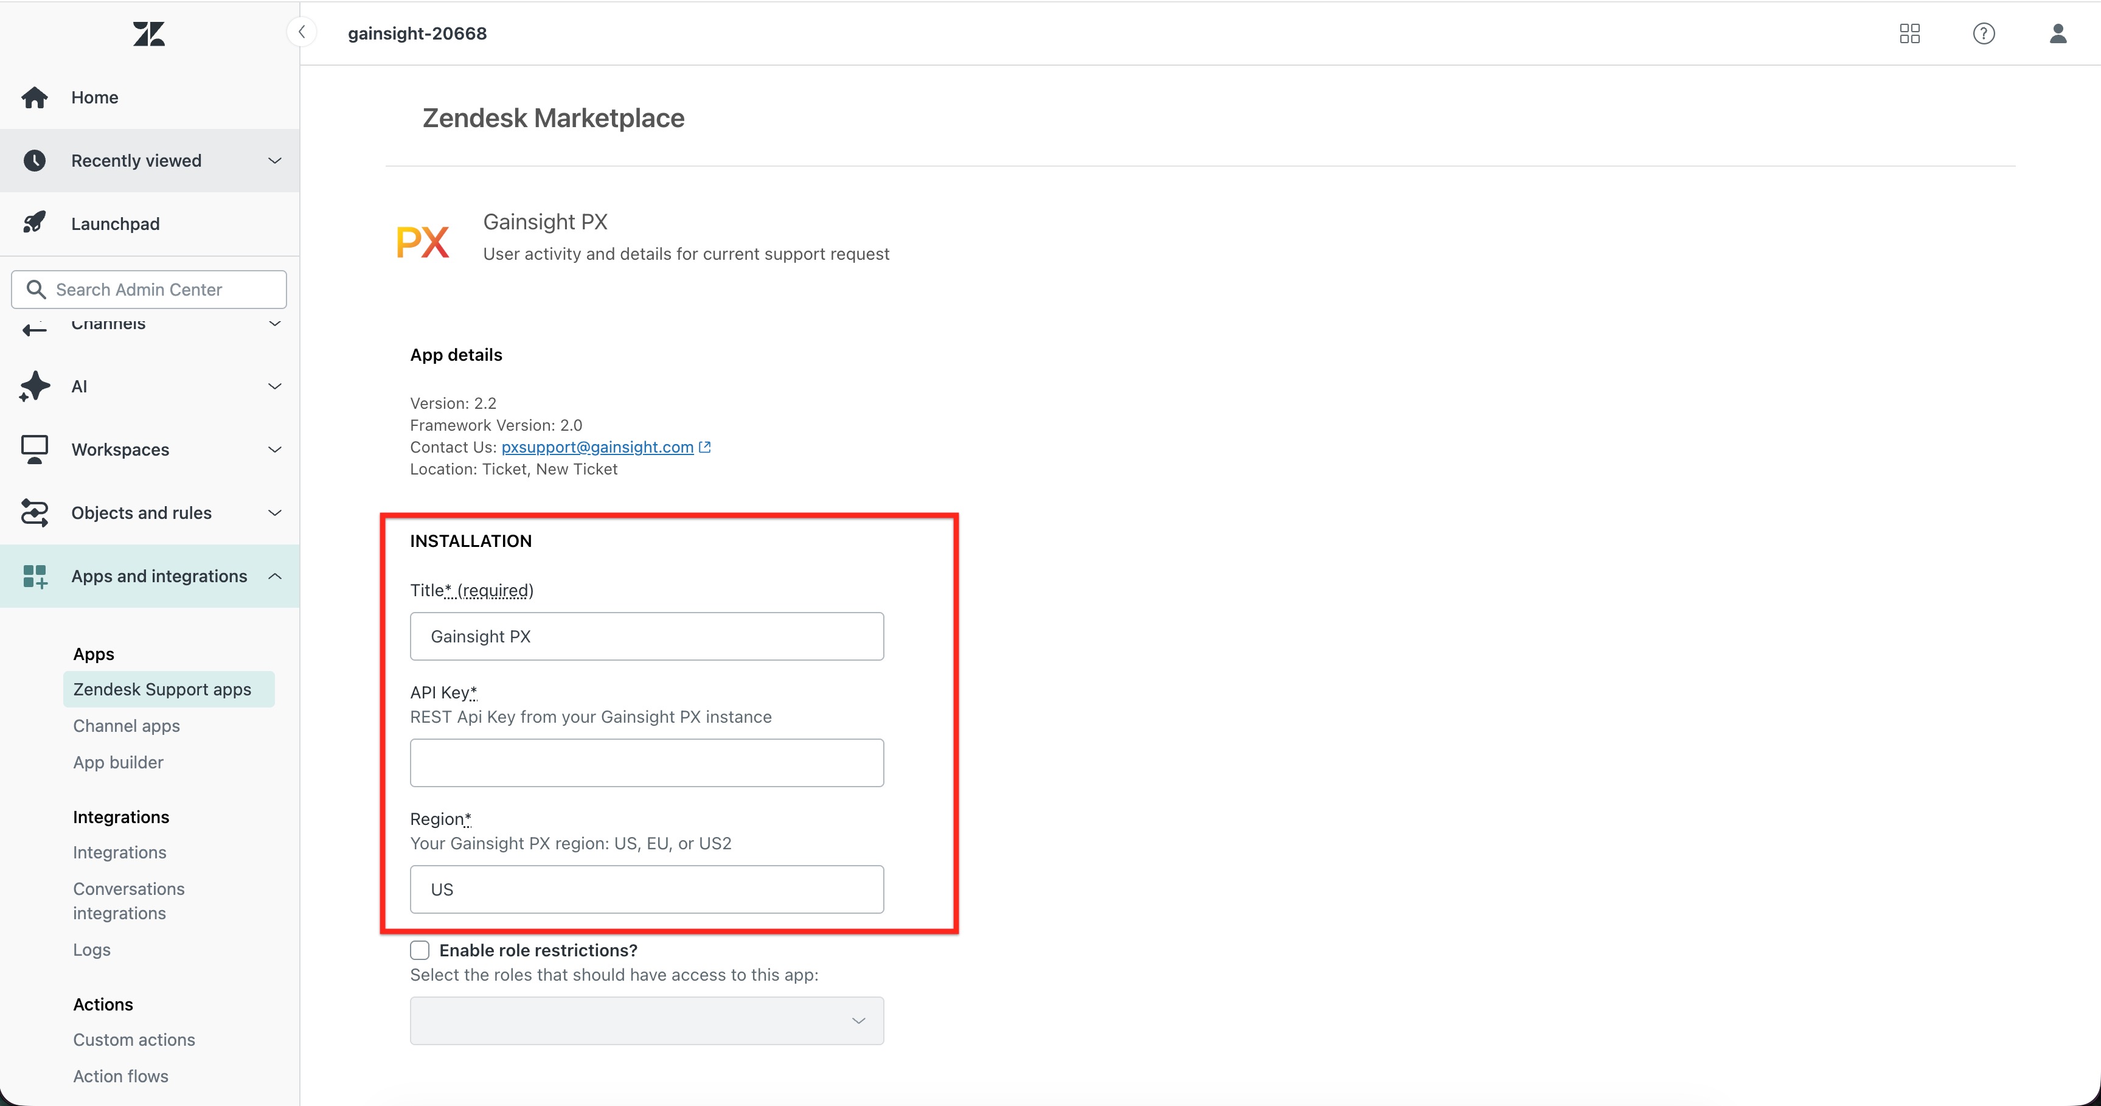This screenshot has height=1106, width=2101.
Task: Open the product switcher grid icon
Action: pyautogui.click(x=1909, y=33)
